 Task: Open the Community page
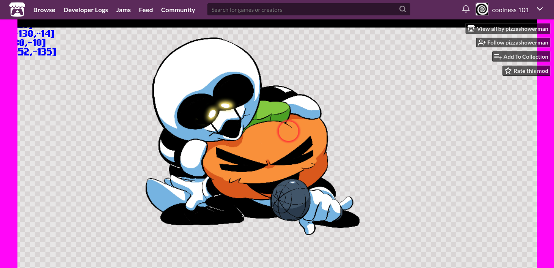click(178, 10)
